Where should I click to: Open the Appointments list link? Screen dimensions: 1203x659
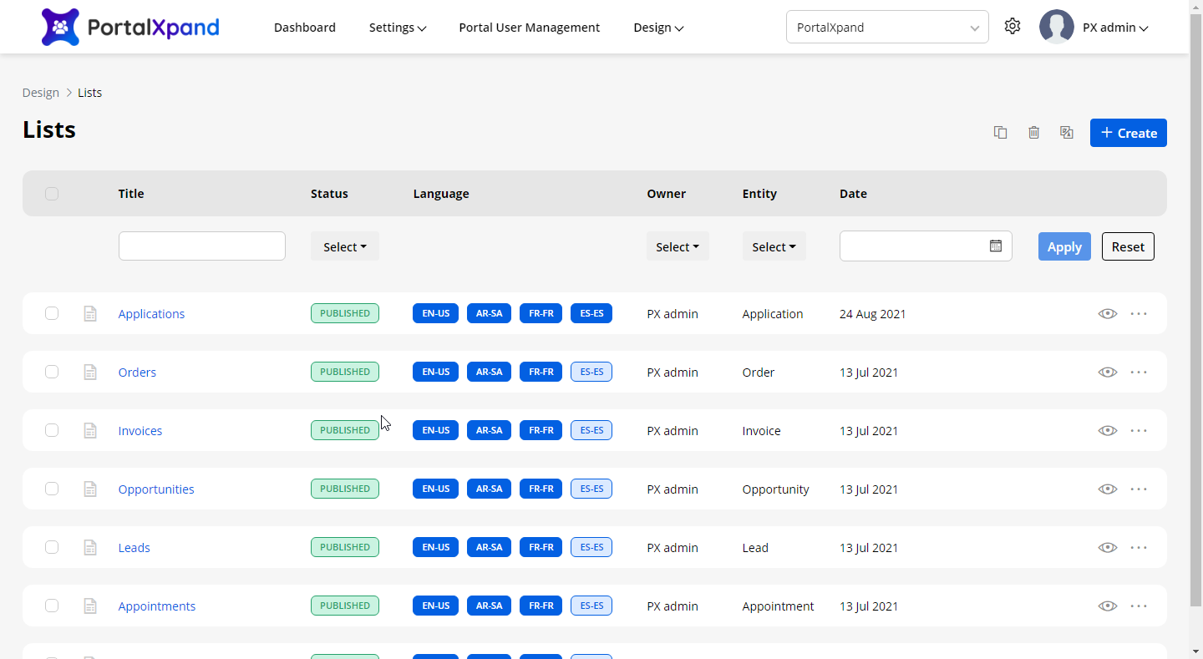click(x=157, y=606)
